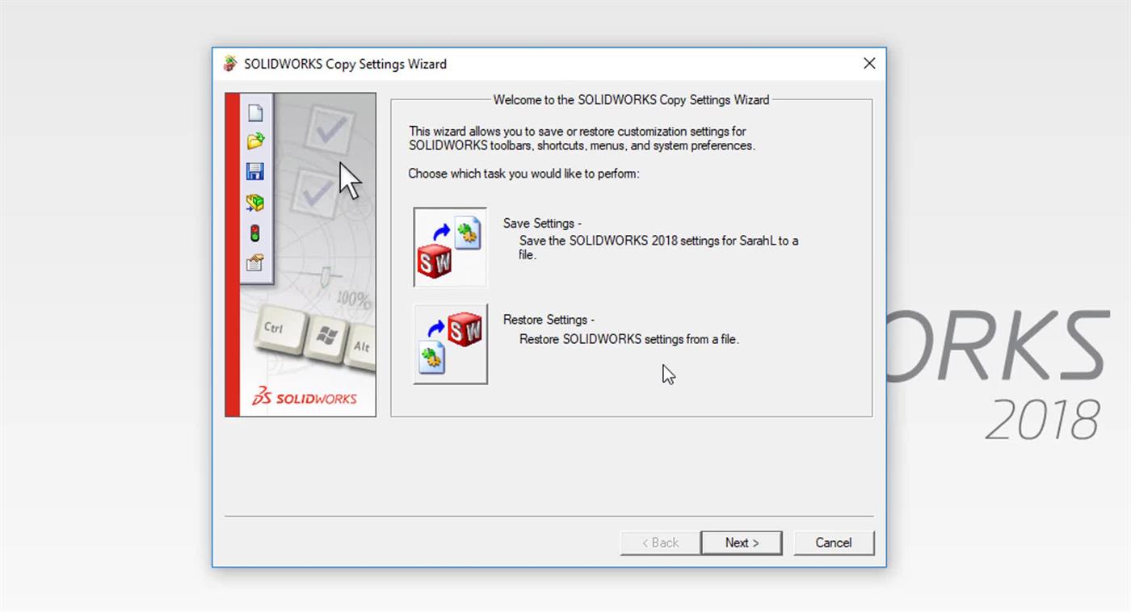Click the wizard icon in the title bar
1131x612 pixels.
[229, 63]
